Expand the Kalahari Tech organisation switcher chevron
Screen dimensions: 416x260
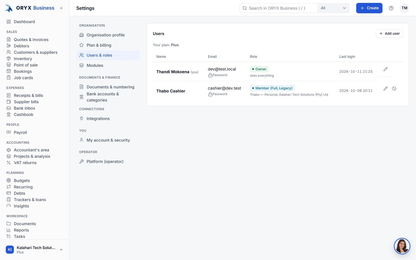[61, 250]
